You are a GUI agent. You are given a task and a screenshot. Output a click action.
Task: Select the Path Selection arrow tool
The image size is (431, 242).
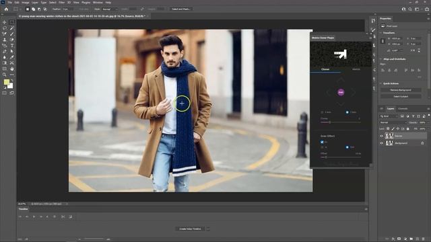click(12, 51)
